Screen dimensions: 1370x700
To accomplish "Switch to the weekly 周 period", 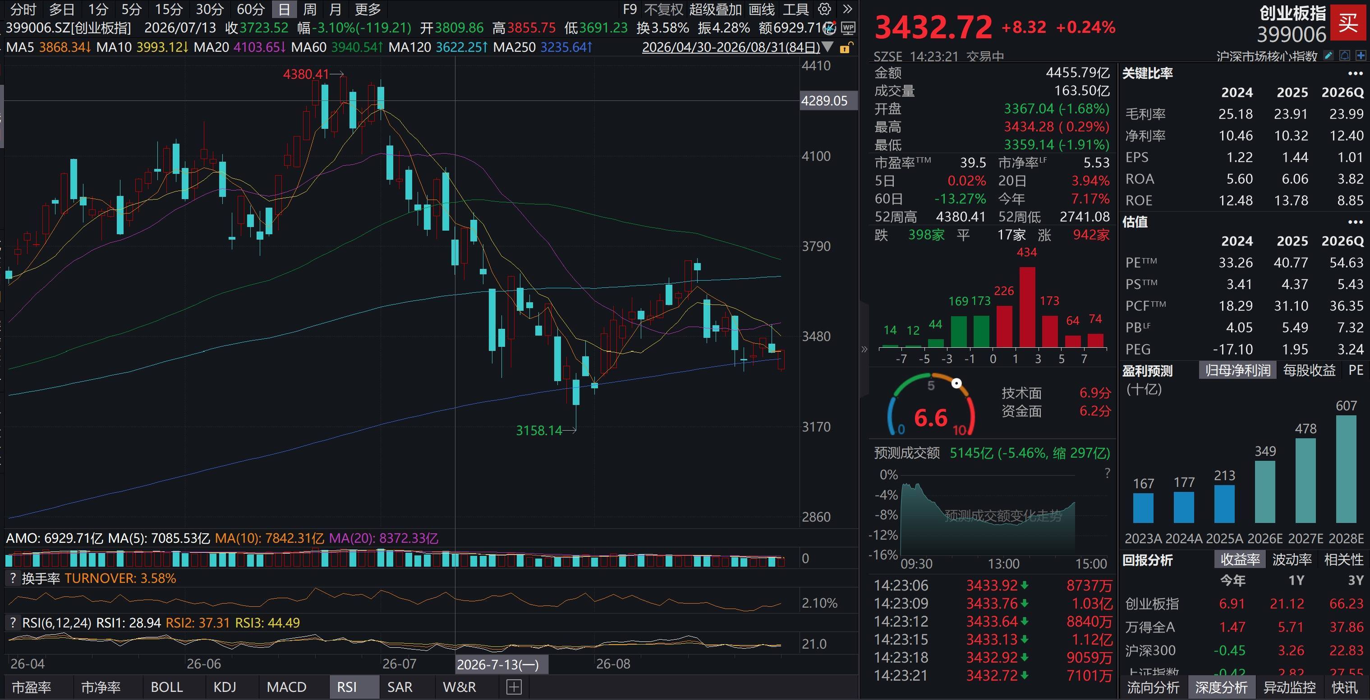I will coord(309,9).
